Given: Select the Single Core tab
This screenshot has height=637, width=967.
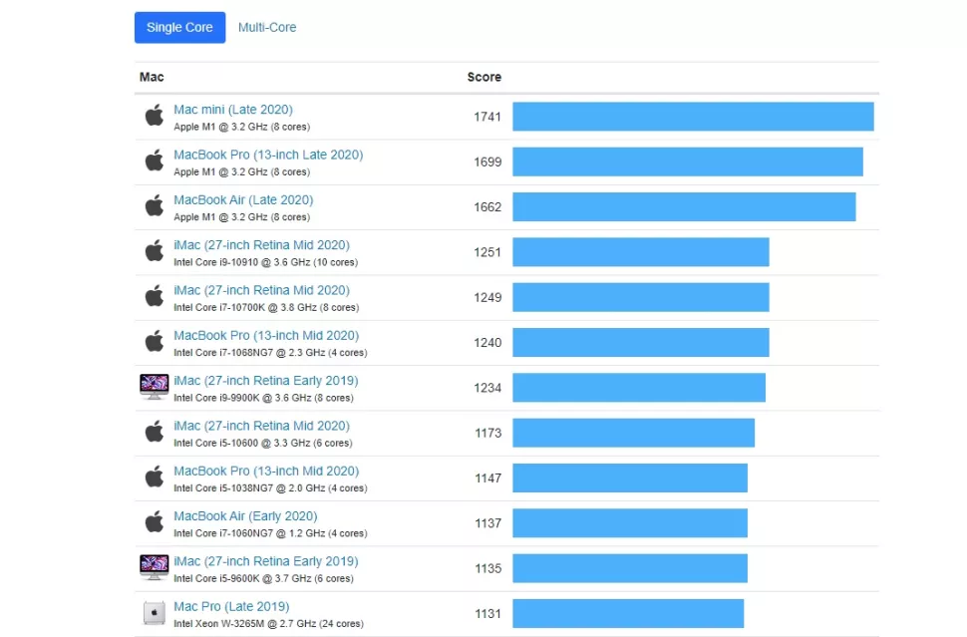Looking at the screenshot, I should click(x=179, y=27).
